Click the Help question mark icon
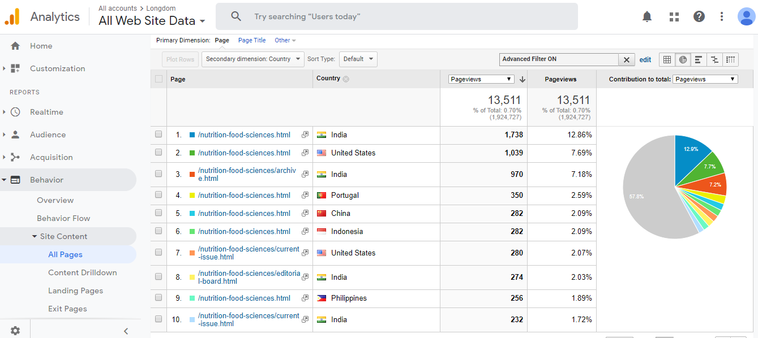 pyautogui.click(x=699, y=16)
